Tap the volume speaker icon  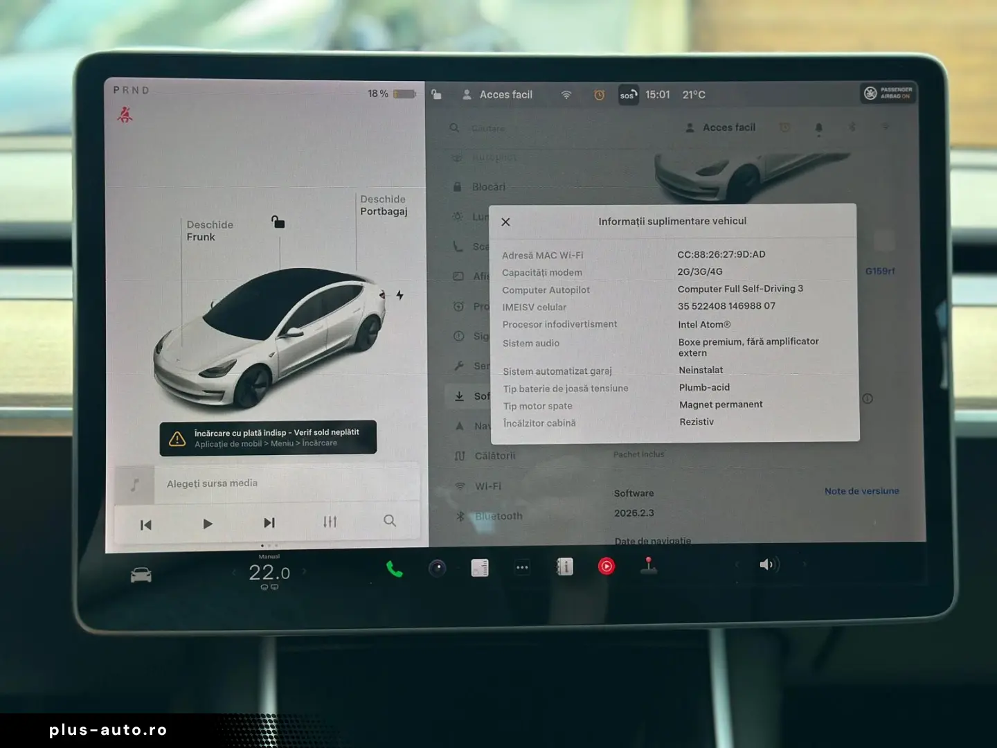coord(768,564)
